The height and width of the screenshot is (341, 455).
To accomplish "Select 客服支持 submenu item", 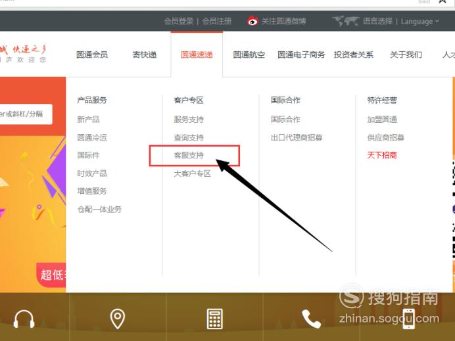I will (189, 155).
